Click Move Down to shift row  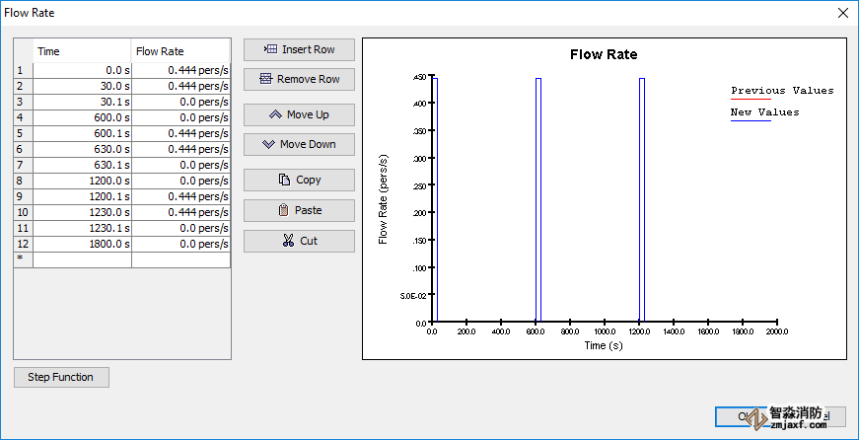pyautogui.click(x=299, y=144)
